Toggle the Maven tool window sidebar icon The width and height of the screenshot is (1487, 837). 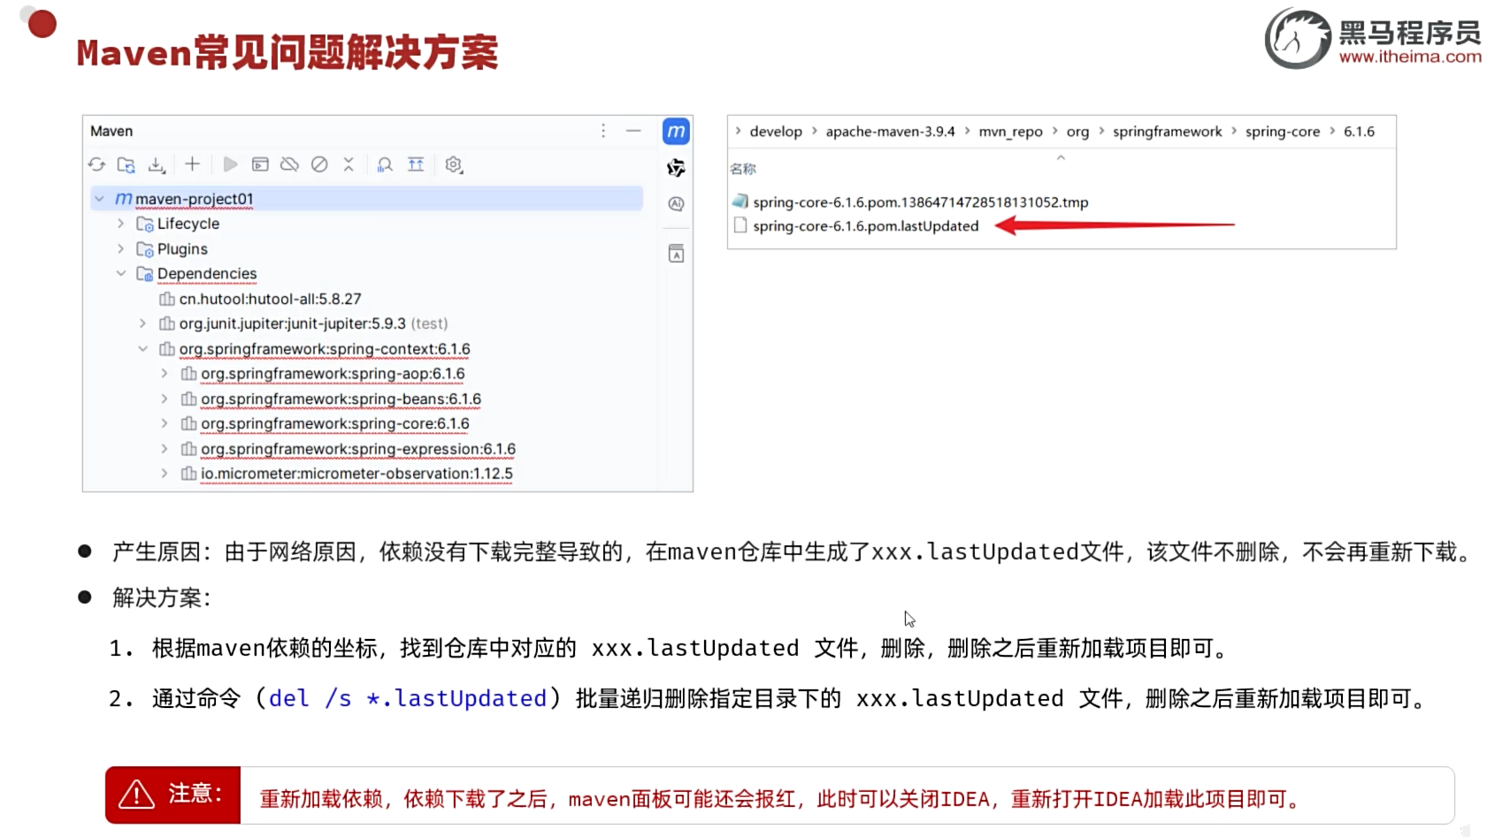point(675,131)
